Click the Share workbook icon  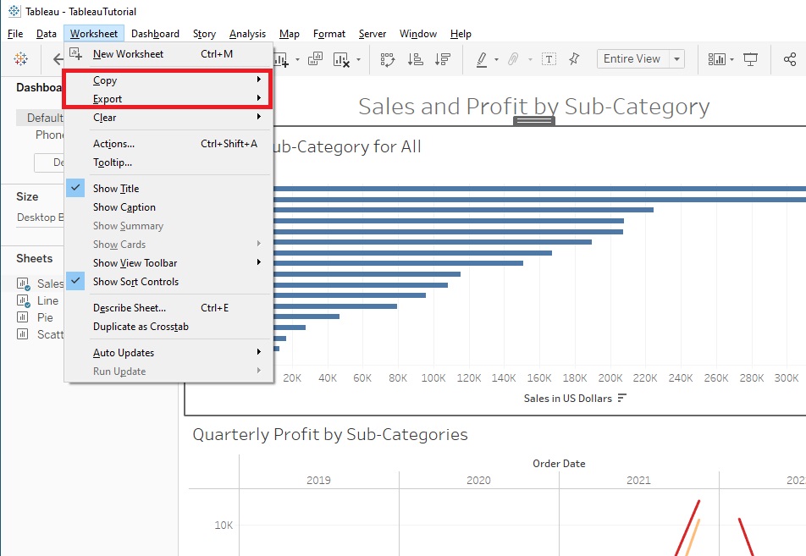790,59
